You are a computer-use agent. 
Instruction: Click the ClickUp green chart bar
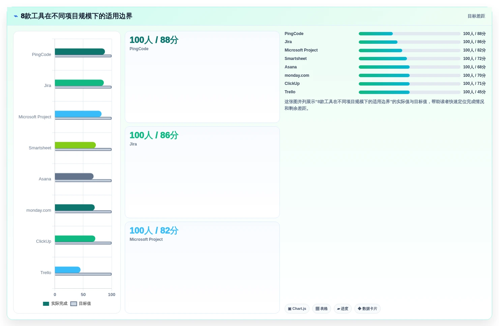coord(75,238)
